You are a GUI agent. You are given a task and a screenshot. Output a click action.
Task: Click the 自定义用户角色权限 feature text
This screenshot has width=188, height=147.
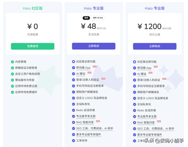coord(28,74)
